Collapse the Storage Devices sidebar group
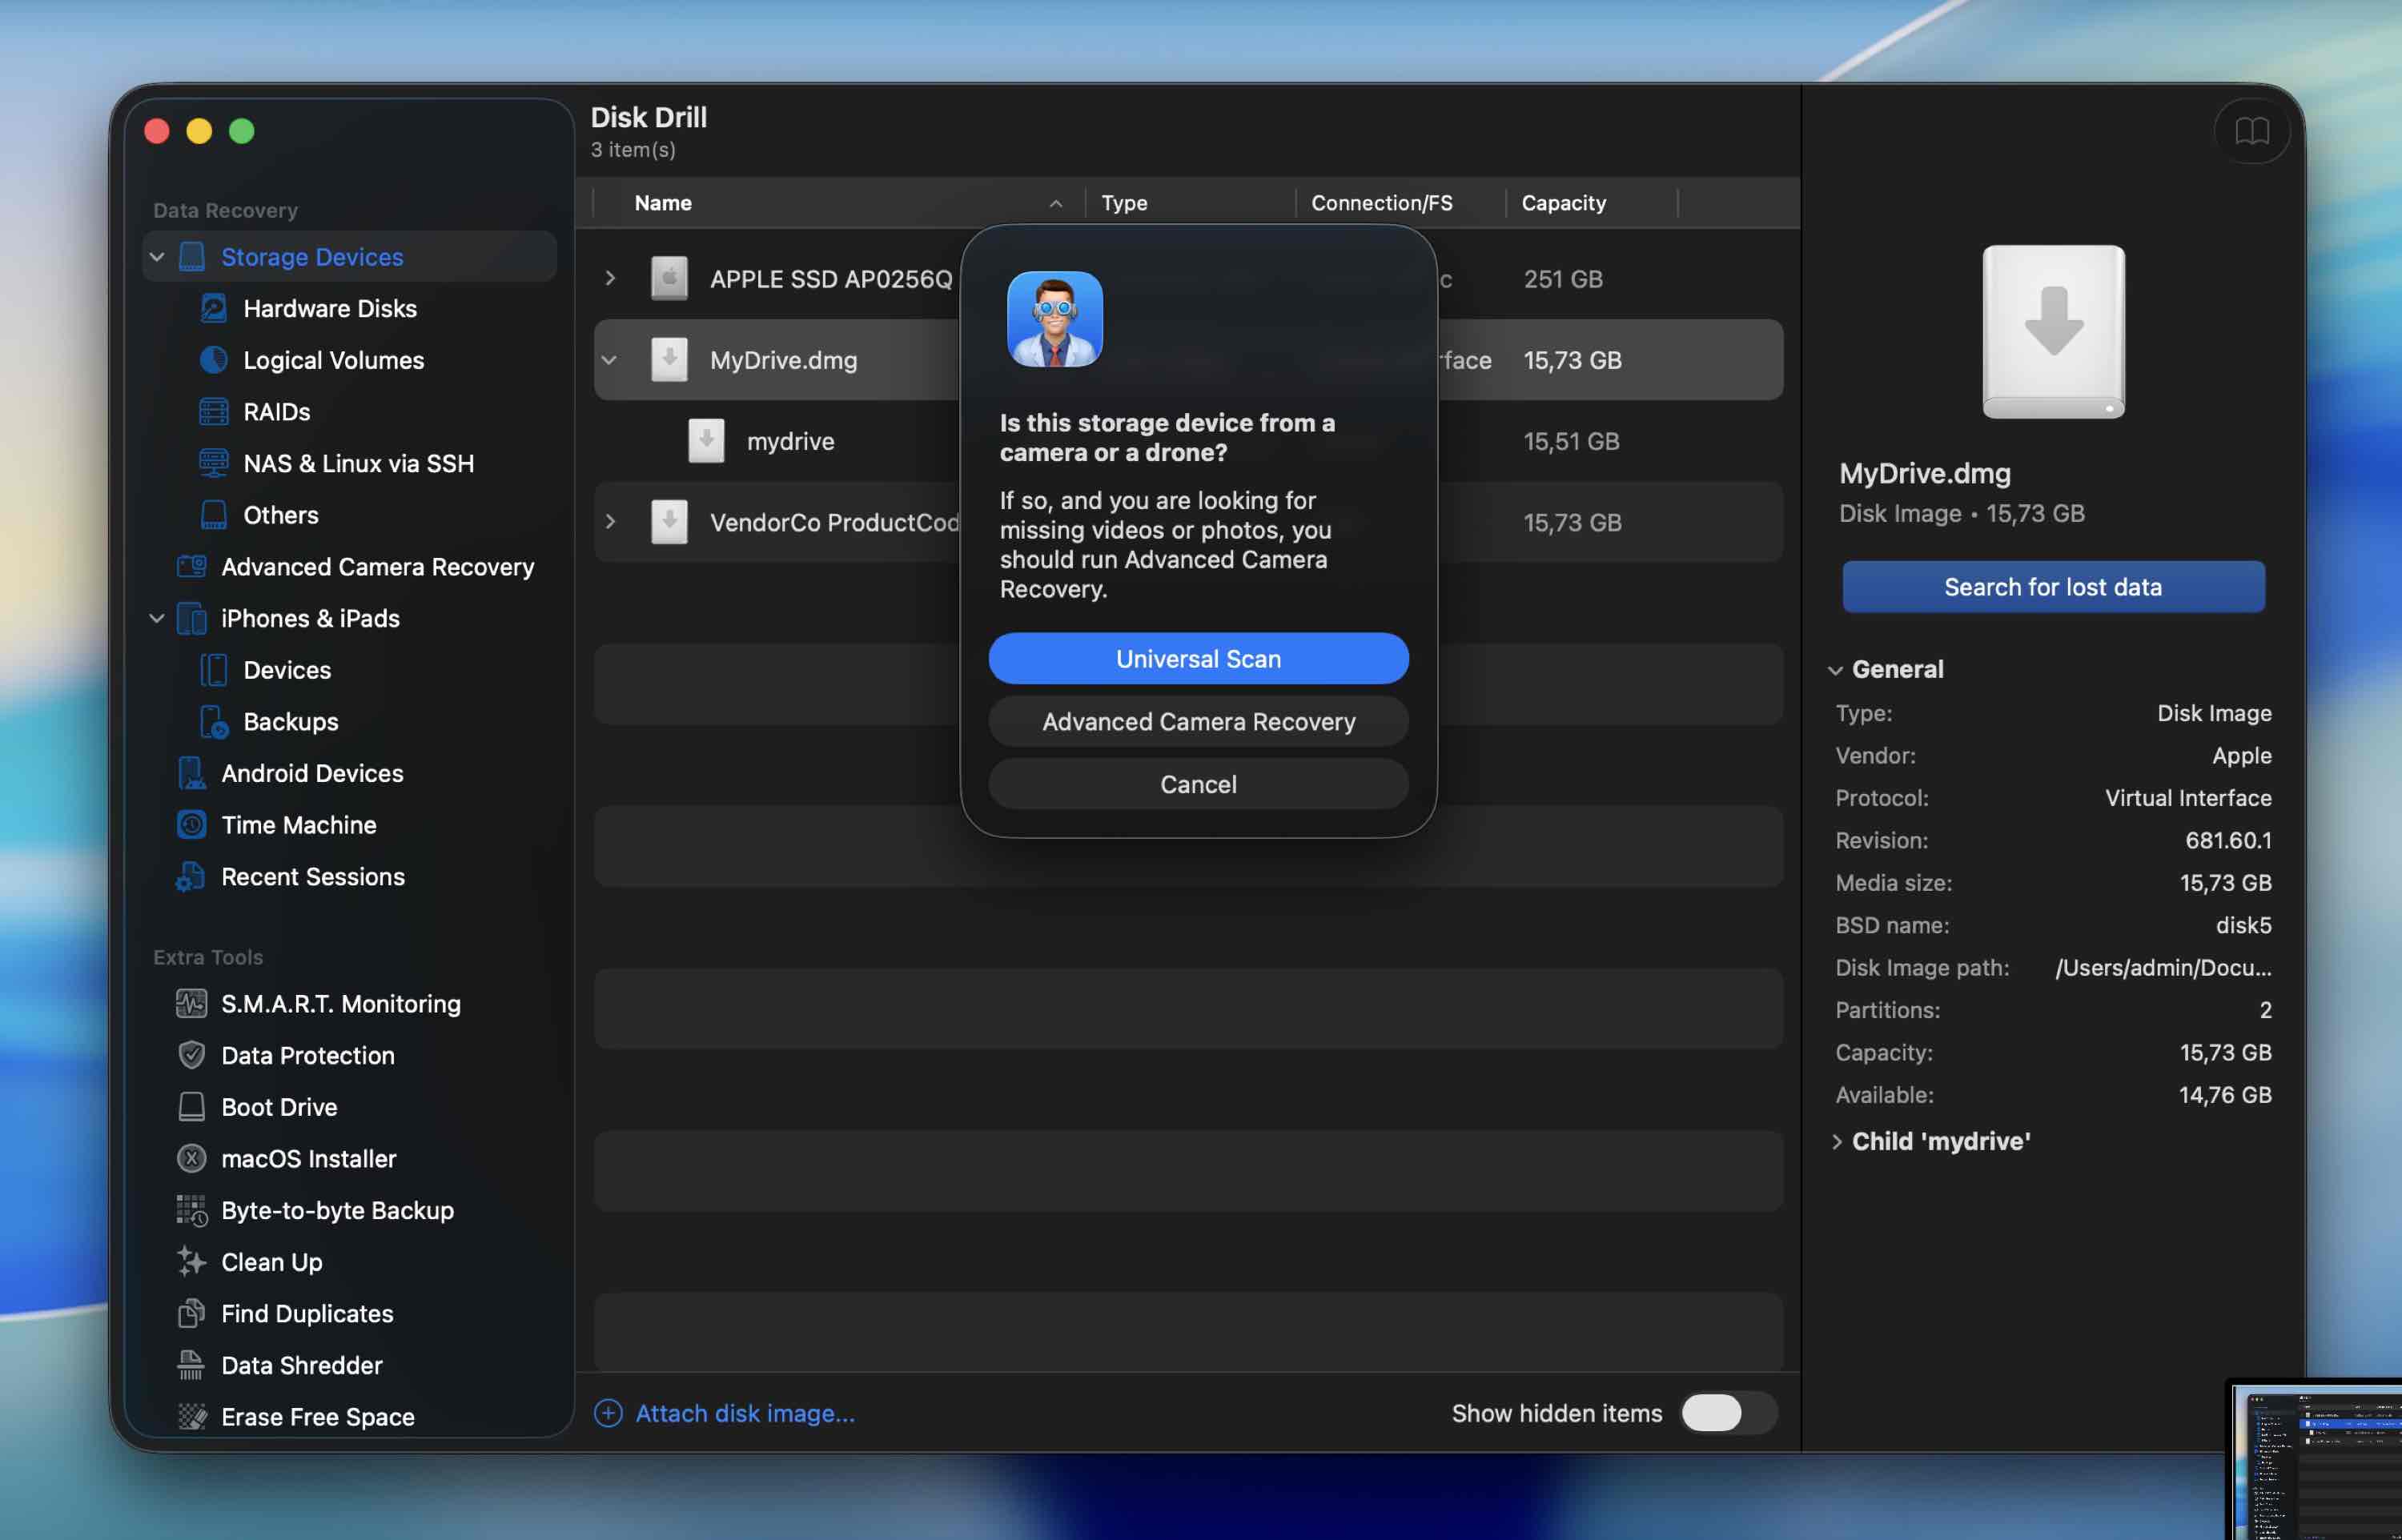The width and height of the screenshot is (2402, 1540). [x=157, y=257]
